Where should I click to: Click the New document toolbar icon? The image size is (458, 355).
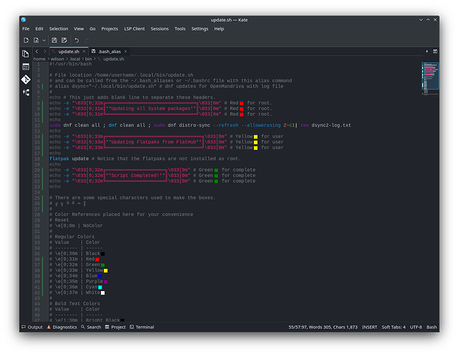point(26,40)
